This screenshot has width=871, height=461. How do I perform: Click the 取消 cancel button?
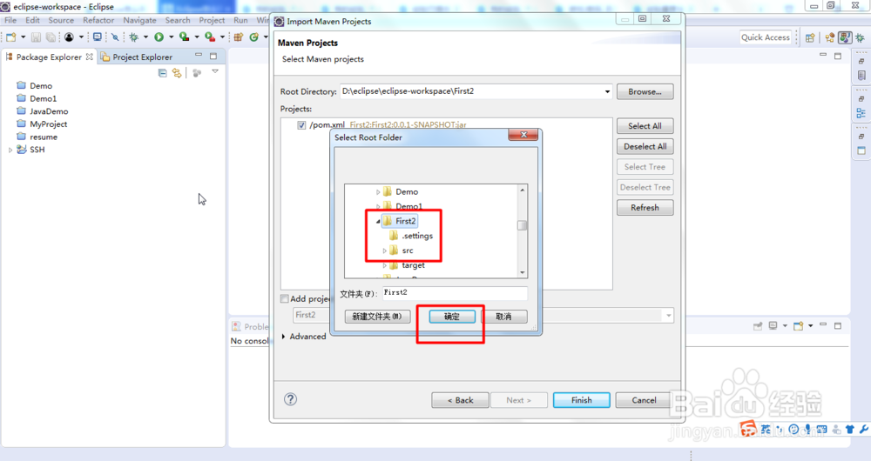503,317
